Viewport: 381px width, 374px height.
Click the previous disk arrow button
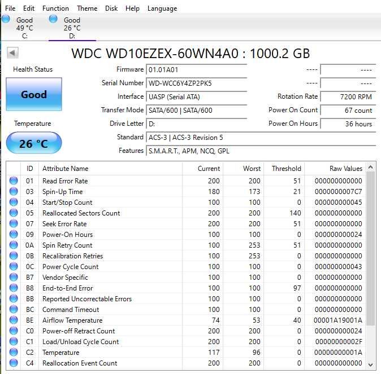coord(12,52)
